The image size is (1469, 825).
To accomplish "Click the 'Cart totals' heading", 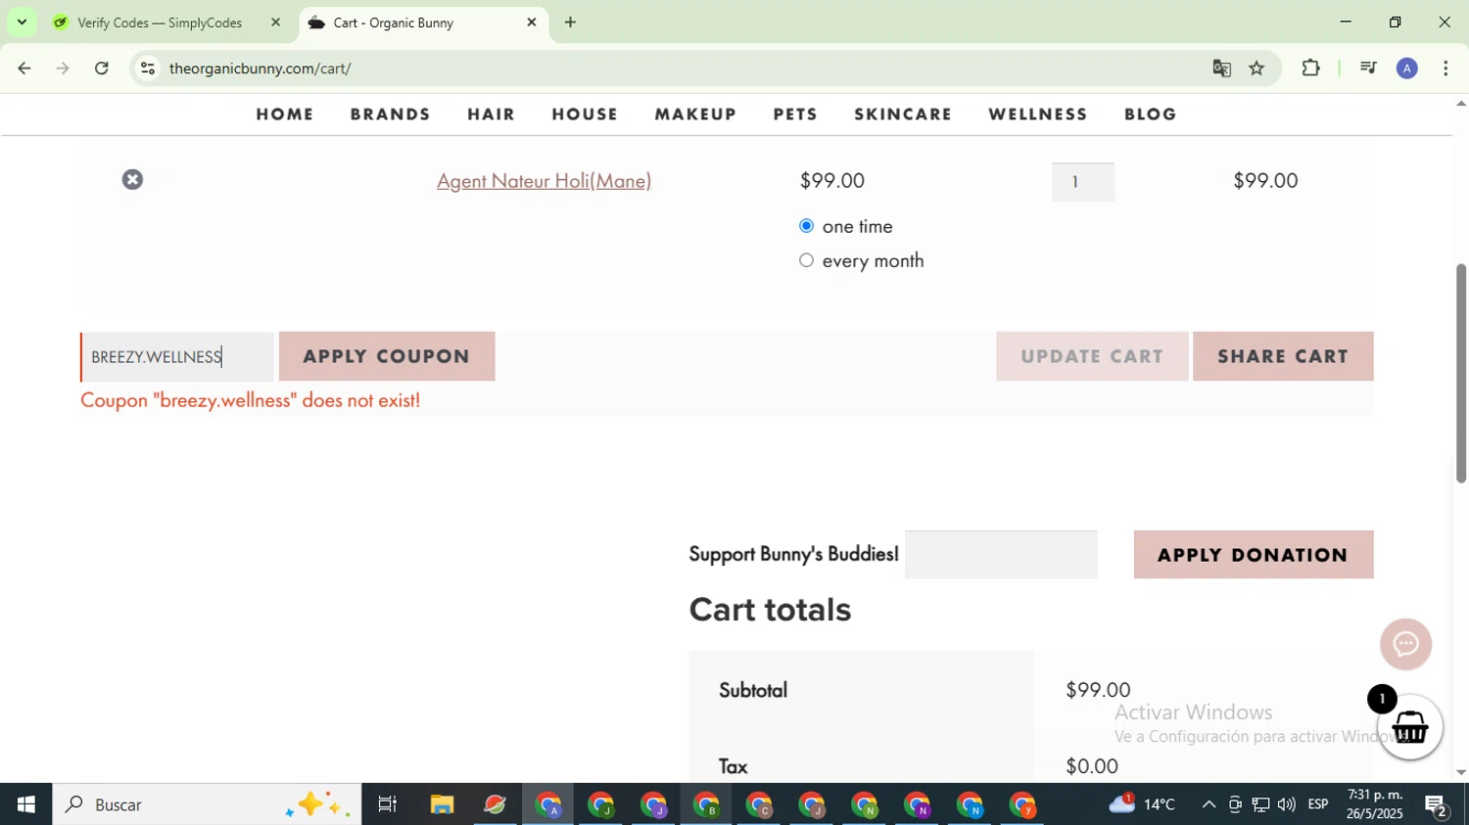I will click(770, 610).
